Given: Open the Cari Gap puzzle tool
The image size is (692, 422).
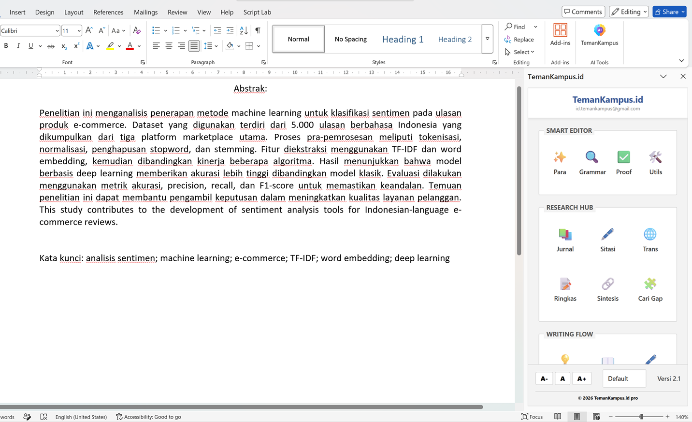Looking at the screenshot, I should coord(650,289).
